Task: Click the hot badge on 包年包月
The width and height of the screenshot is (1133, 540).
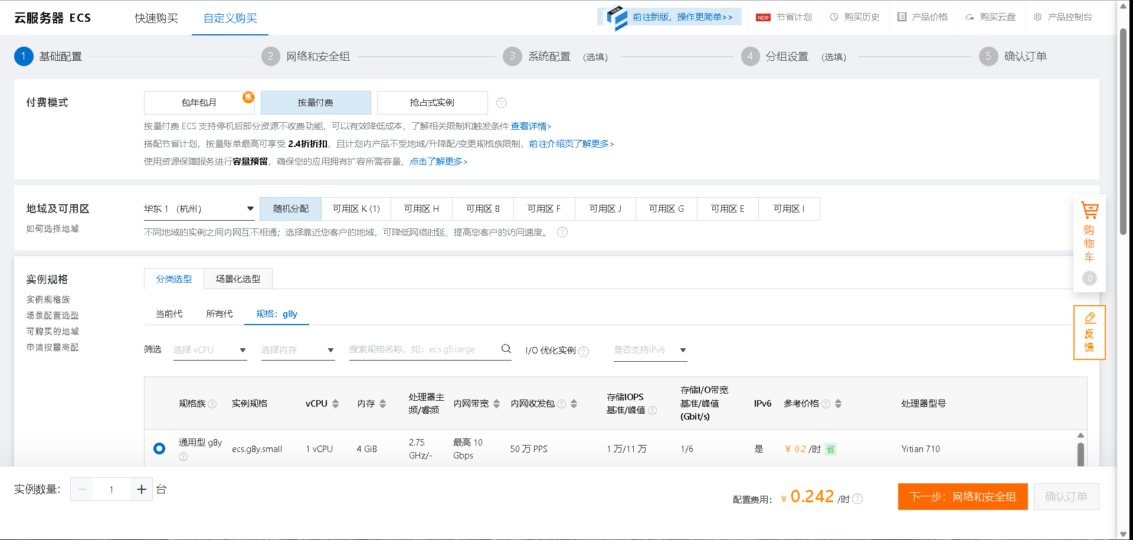Action: click(248, 97)
